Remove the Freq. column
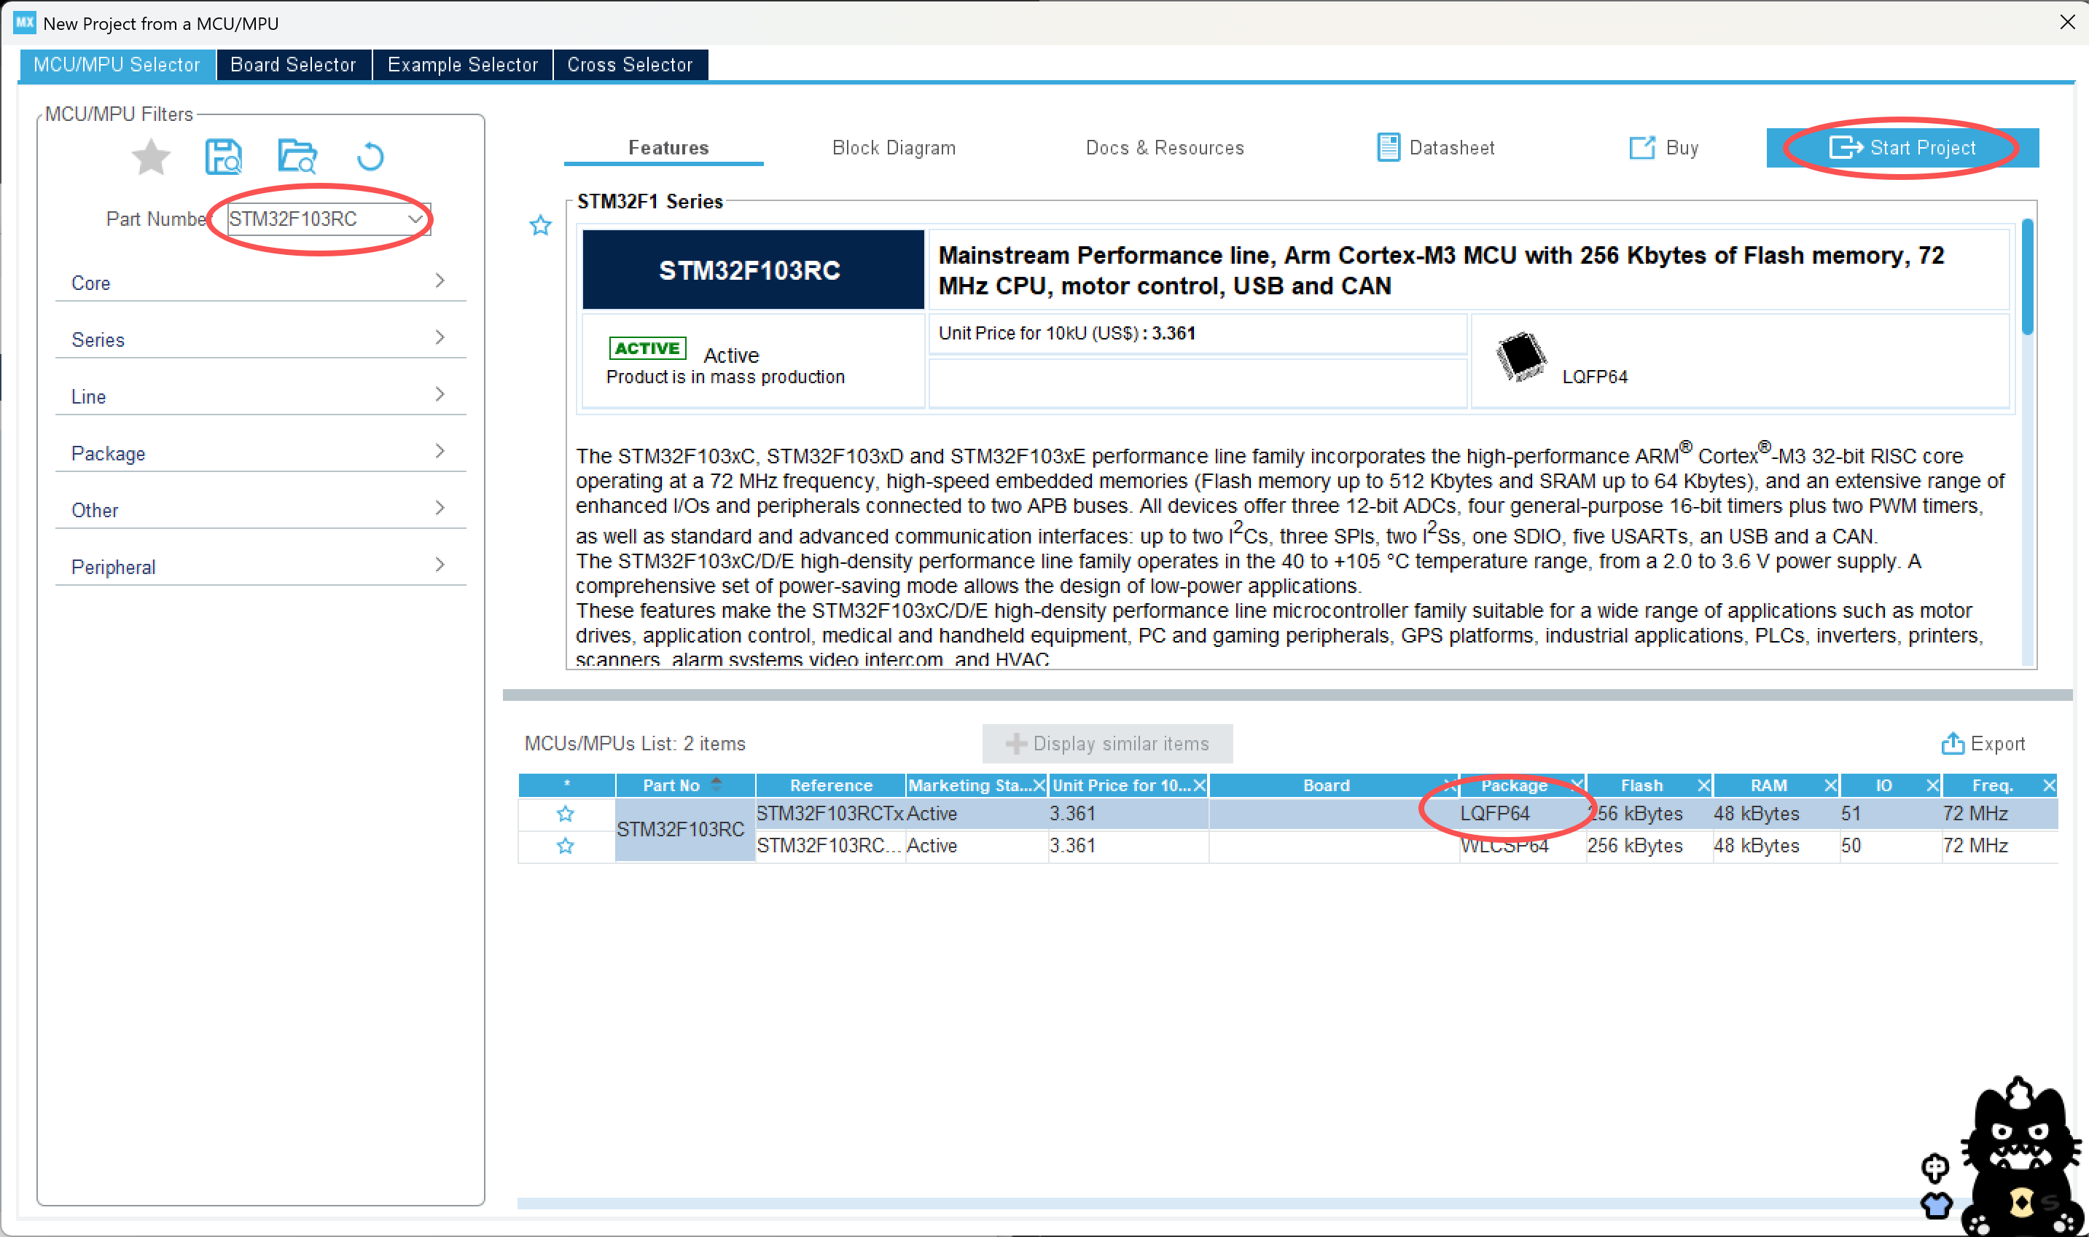The height and width of the screenshot is (1237, 2089). (2049, 785)
